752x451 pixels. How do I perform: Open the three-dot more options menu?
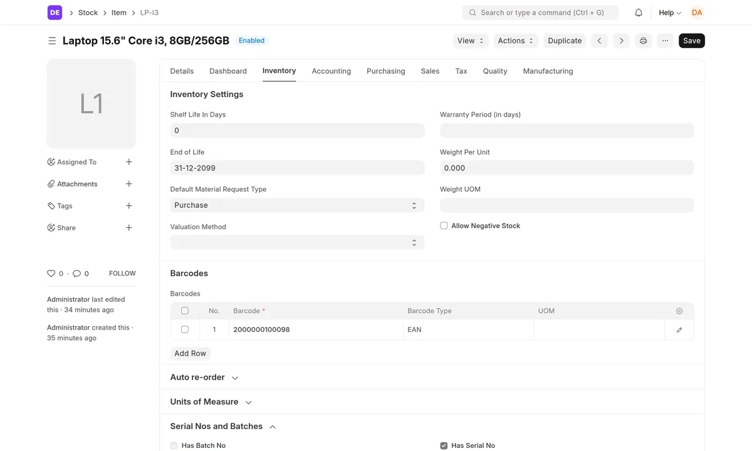tap(665, 41)
